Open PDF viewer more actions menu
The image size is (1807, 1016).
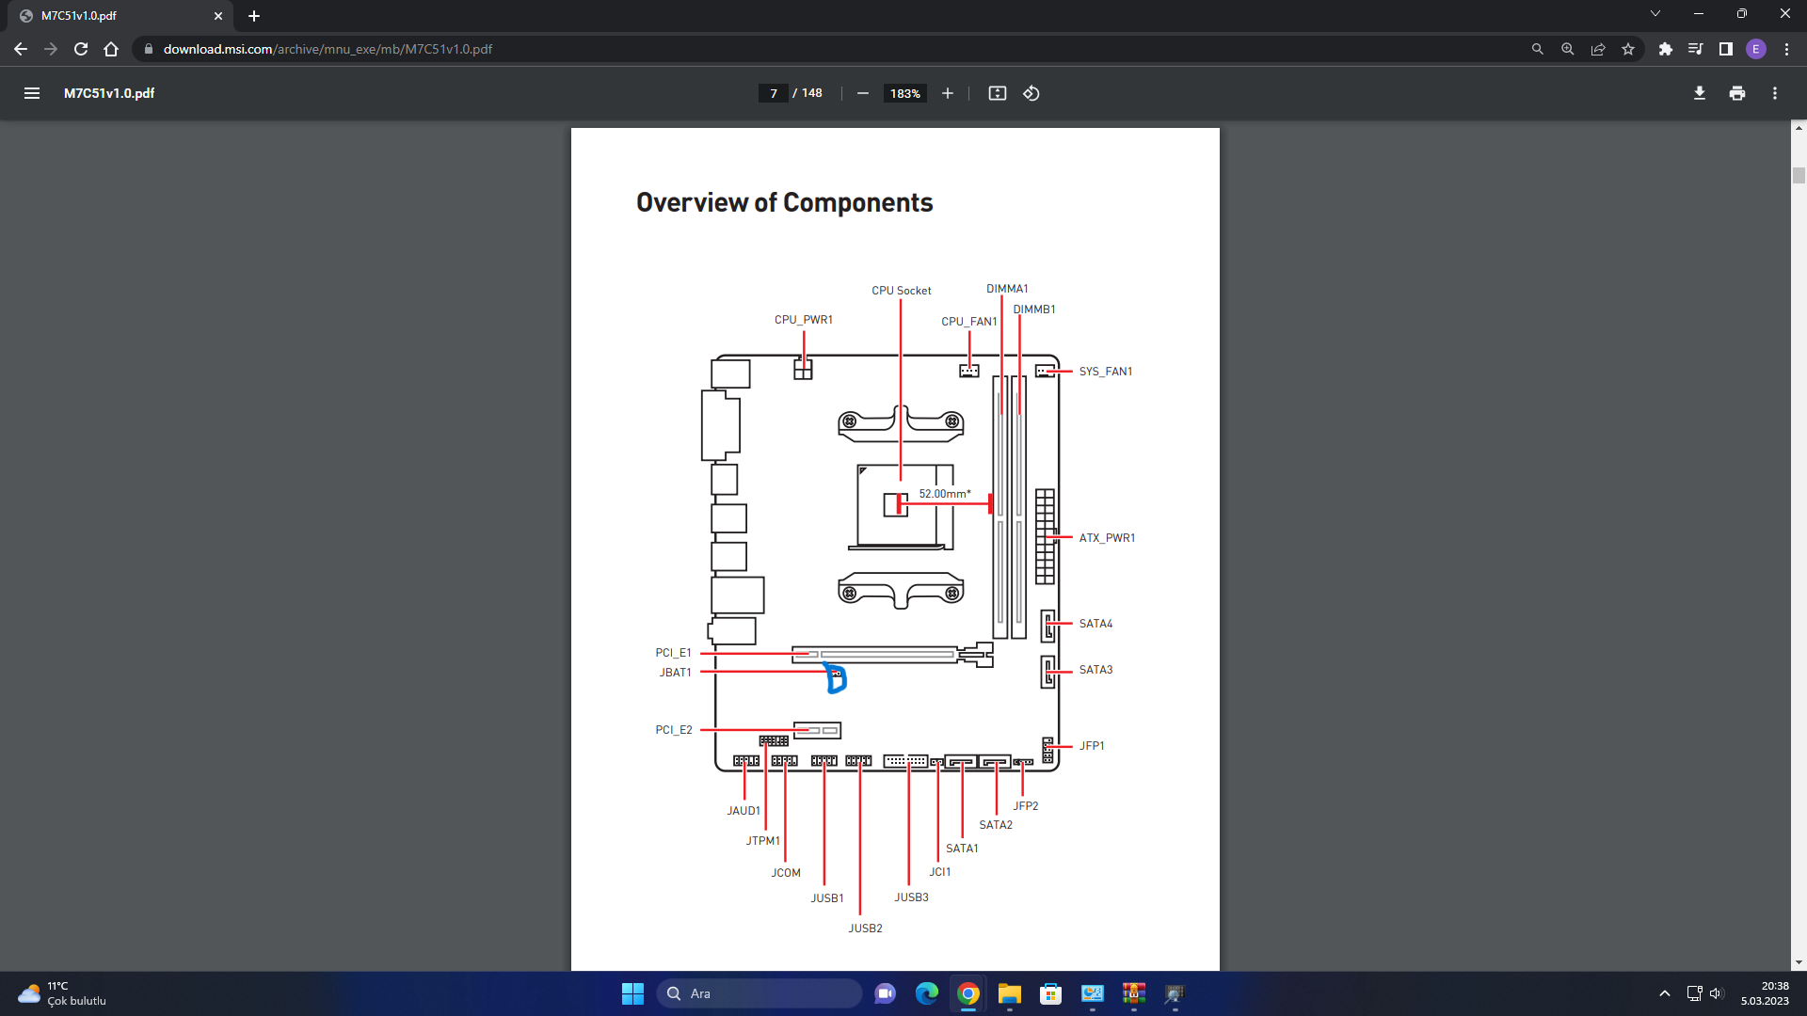pyautogui.click(x=1775, y=93)
